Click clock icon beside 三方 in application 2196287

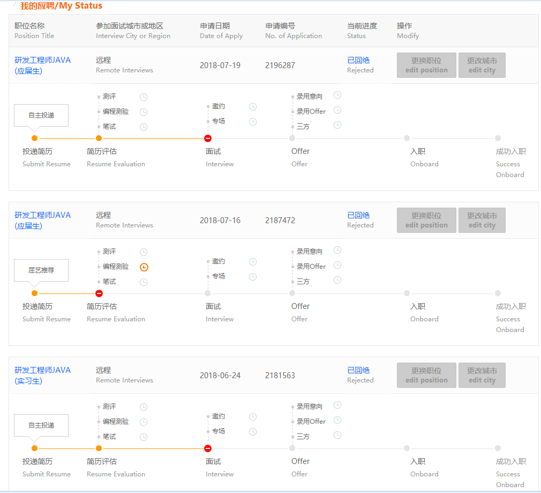pyautogui.click(x=337, y=125)
